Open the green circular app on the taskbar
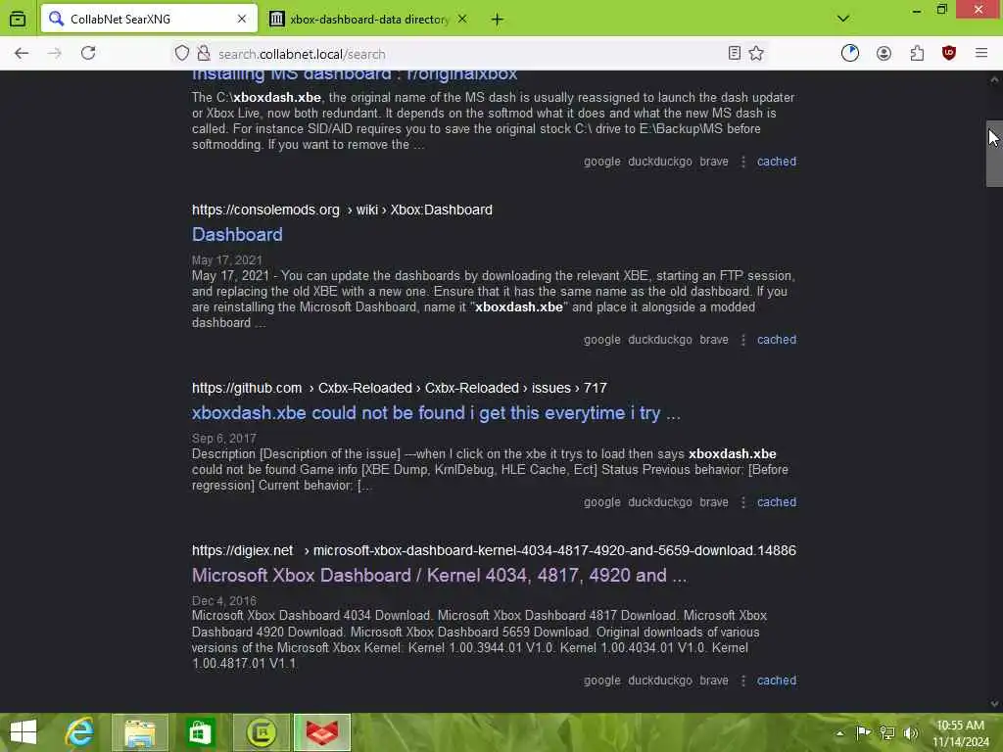Viewport: 1003px width, 752px height. click(261, 732)
